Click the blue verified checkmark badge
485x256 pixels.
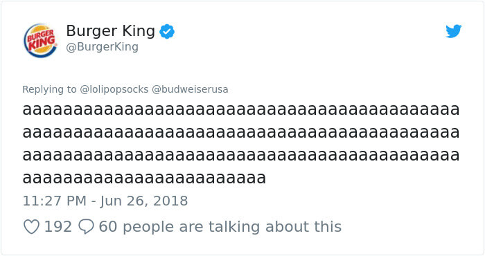pos(167,32)
